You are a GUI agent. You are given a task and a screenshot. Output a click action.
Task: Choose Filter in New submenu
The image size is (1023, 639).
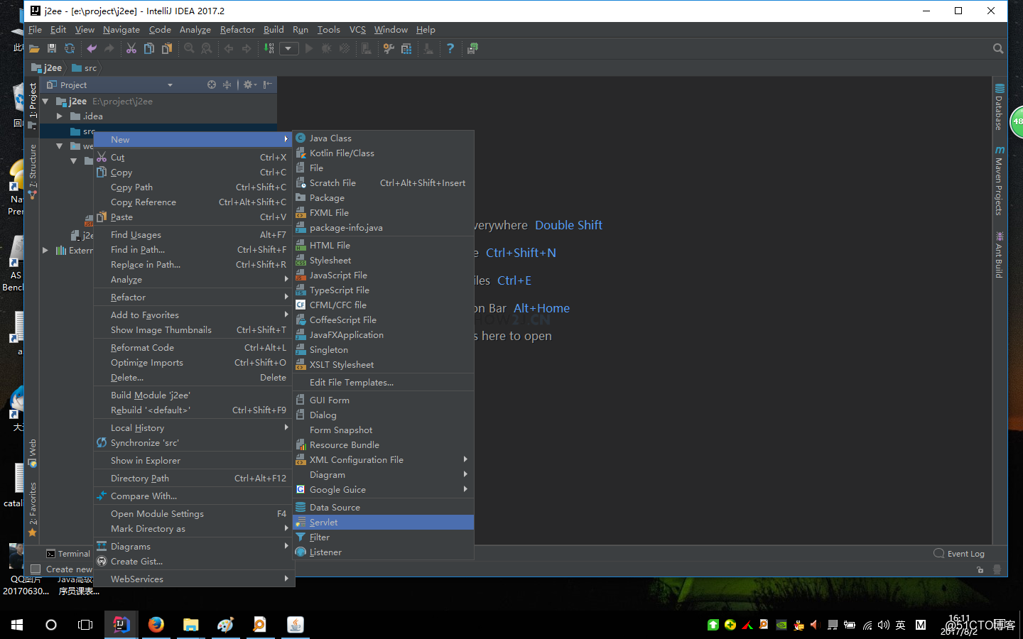[384, 537]
